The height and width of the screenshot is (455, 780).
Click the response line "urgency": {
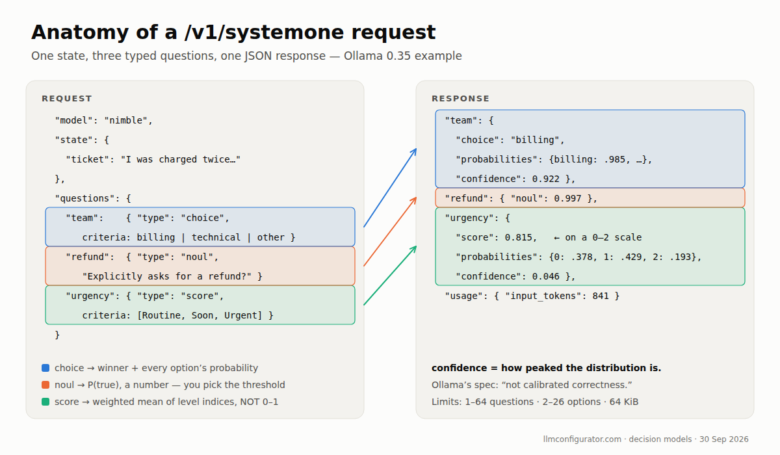pyautogui.click(x=478, y=218)
